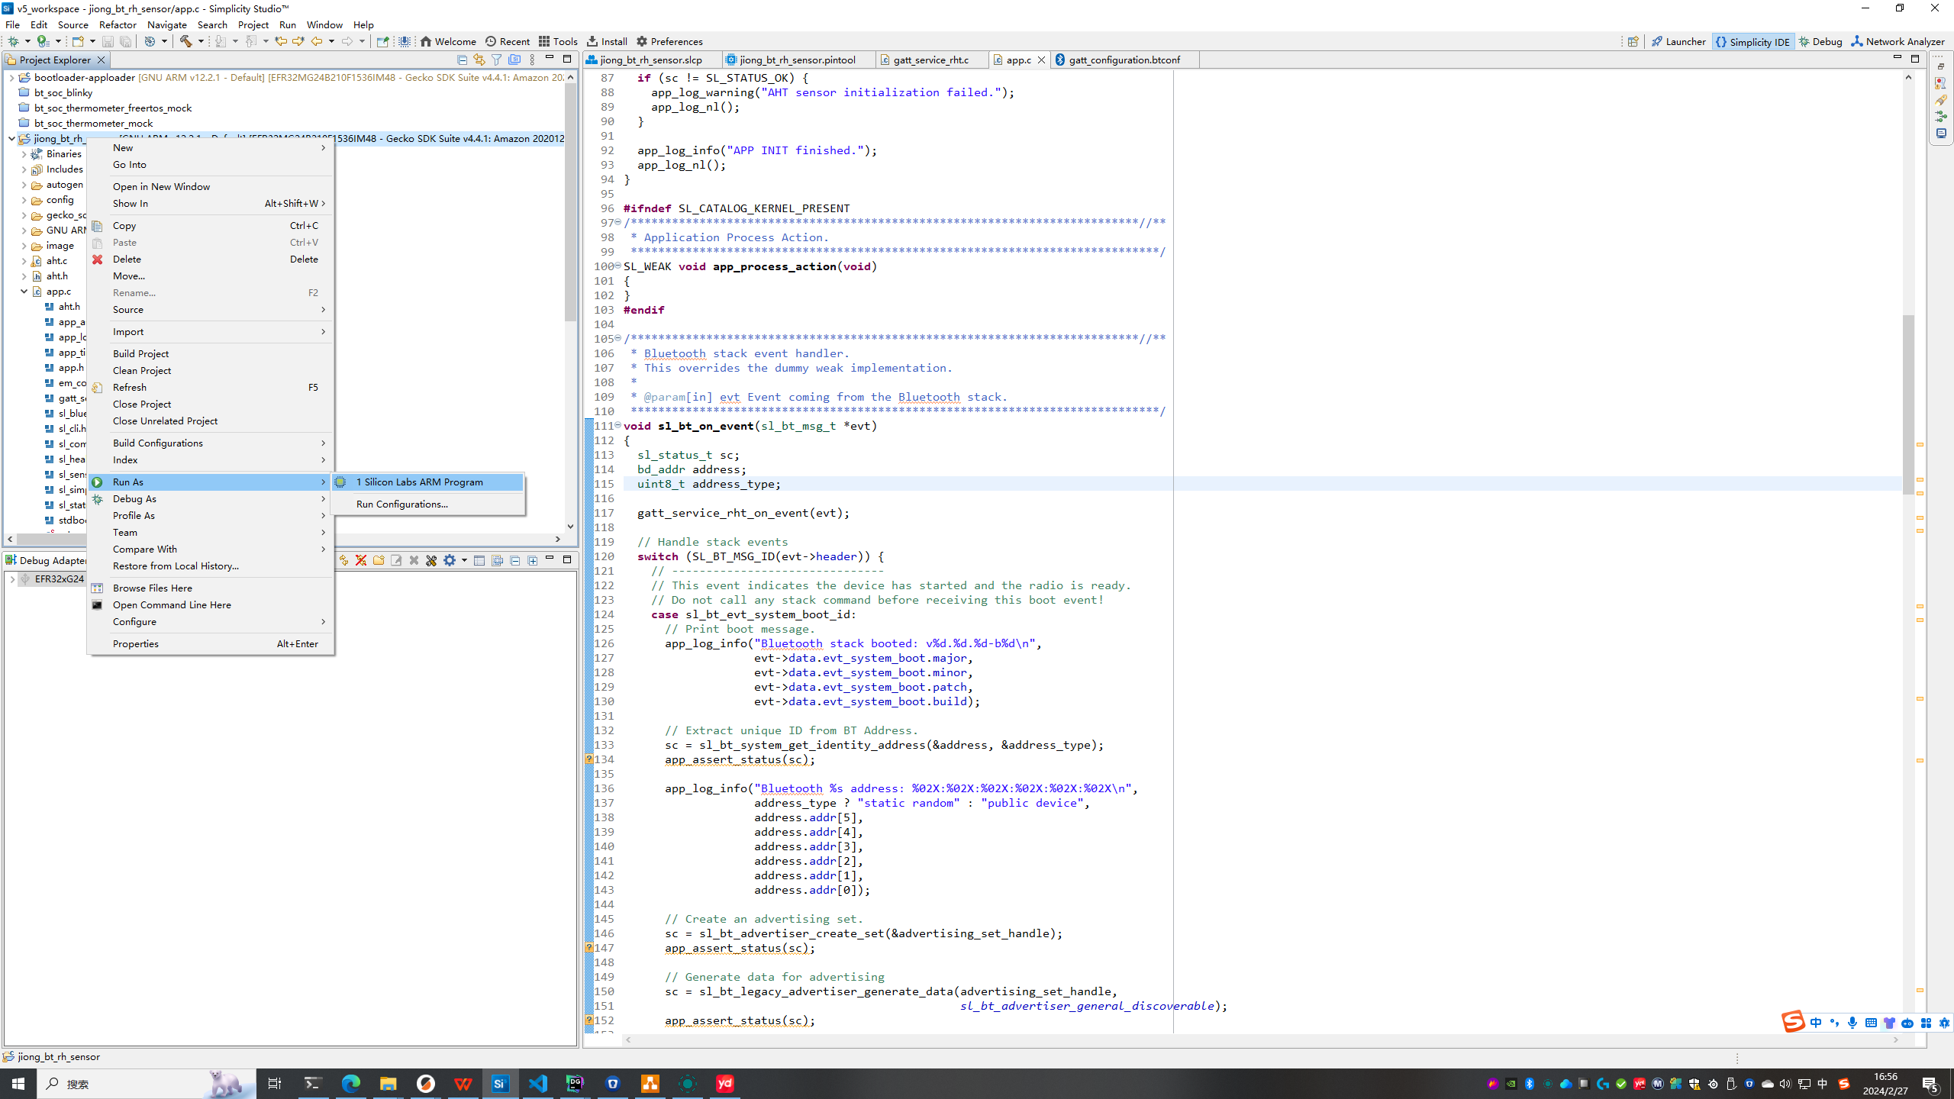Click the Preferences toolbar button
Image resolution: width=1954 pixels, height=1099 pixels.
coord(669,41)
